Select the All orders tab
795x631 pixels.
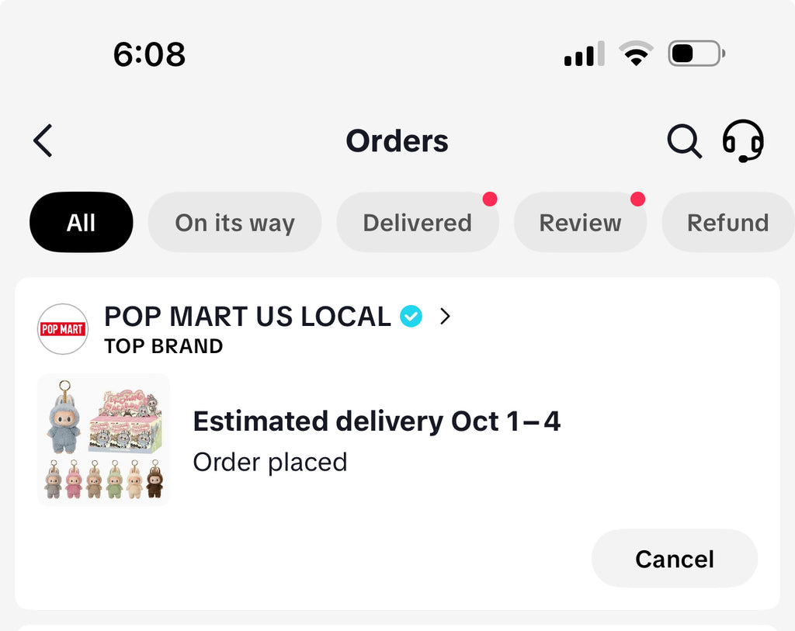[81, 223]
